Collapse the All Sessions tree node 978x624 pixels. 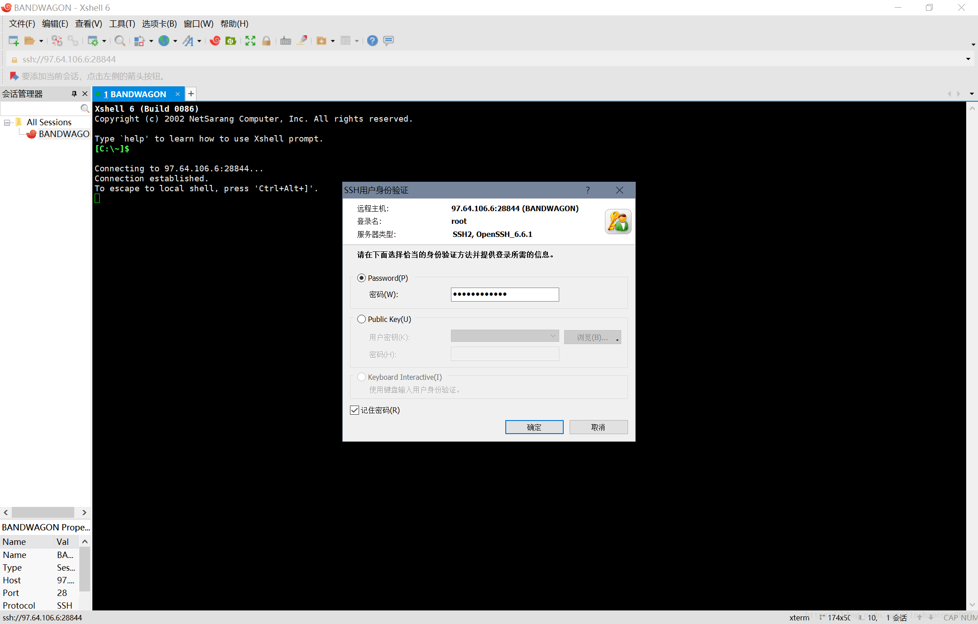coord(7,123)
